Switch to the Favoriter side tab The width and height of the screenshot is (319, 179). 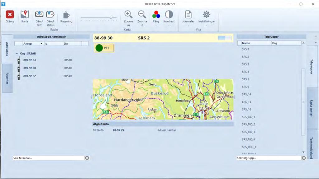point(7,78)
